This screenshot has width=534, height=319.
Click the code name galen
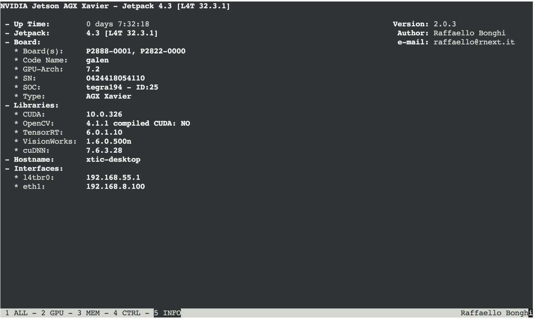[97, 60]
